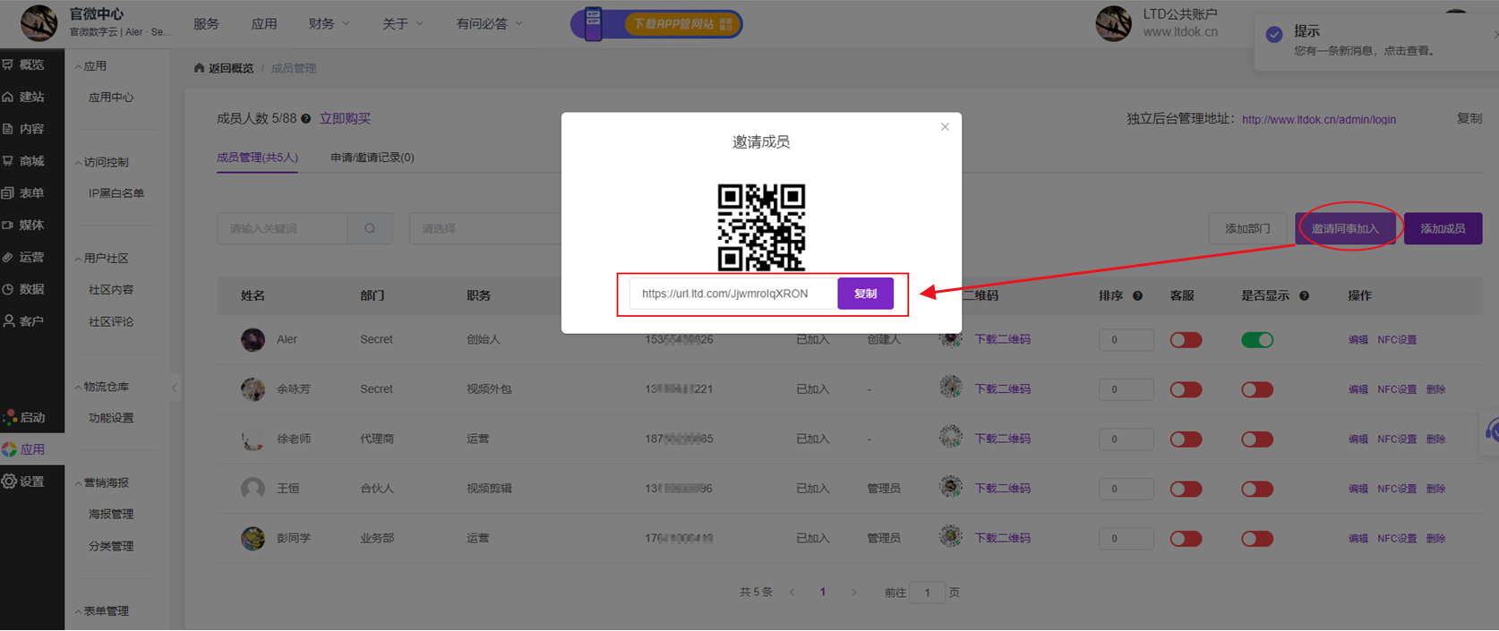This screenshot has height=631, width=1499.
Task: Switch to 申请/邀请记录 tab
Action: tap(372, 158)
